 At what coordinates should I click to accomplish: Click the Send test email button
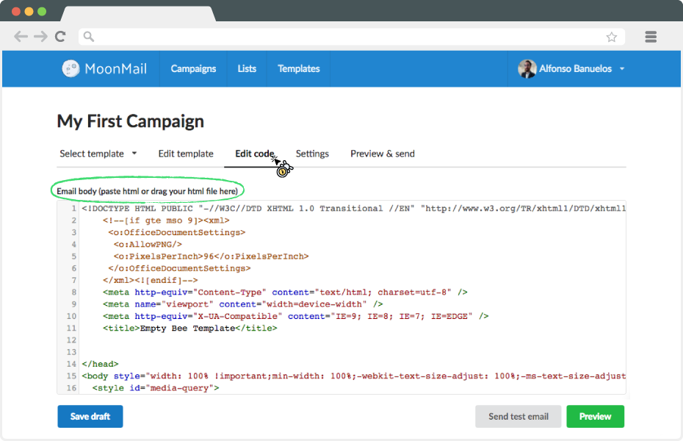[518, 416]
